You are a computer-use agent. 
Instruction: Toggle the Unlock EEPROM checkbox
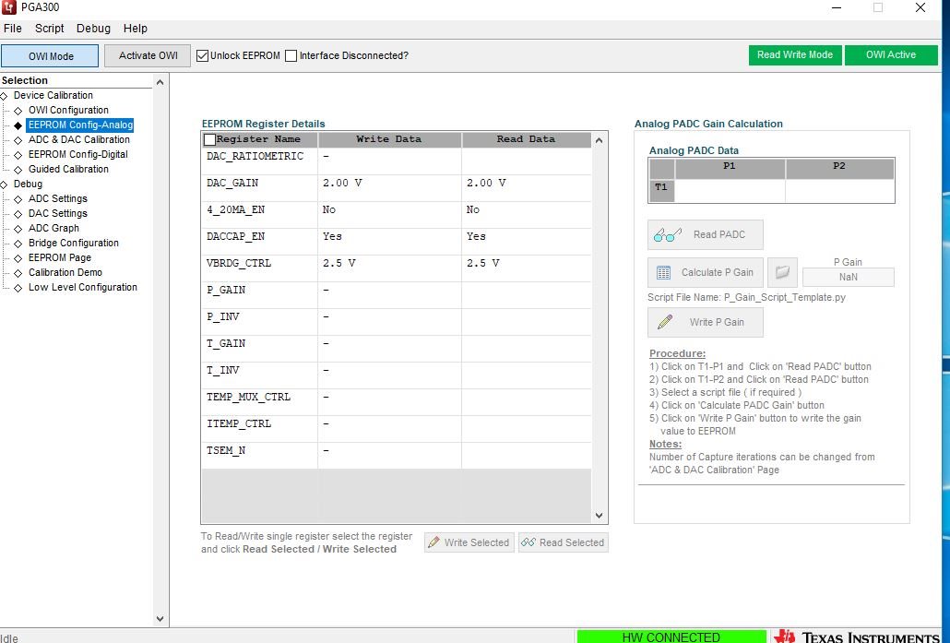click(202, 55)
